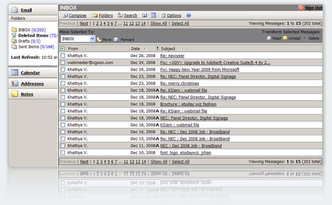Image resolution: width=332 pixels, height=205 pixels.
Task: Open the blue help question mark icon
Action: tap(189, 15)
